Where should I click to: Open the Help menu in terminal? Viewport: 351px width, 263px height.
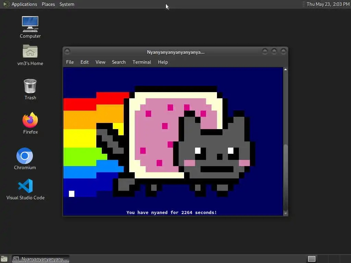[163, 62]
